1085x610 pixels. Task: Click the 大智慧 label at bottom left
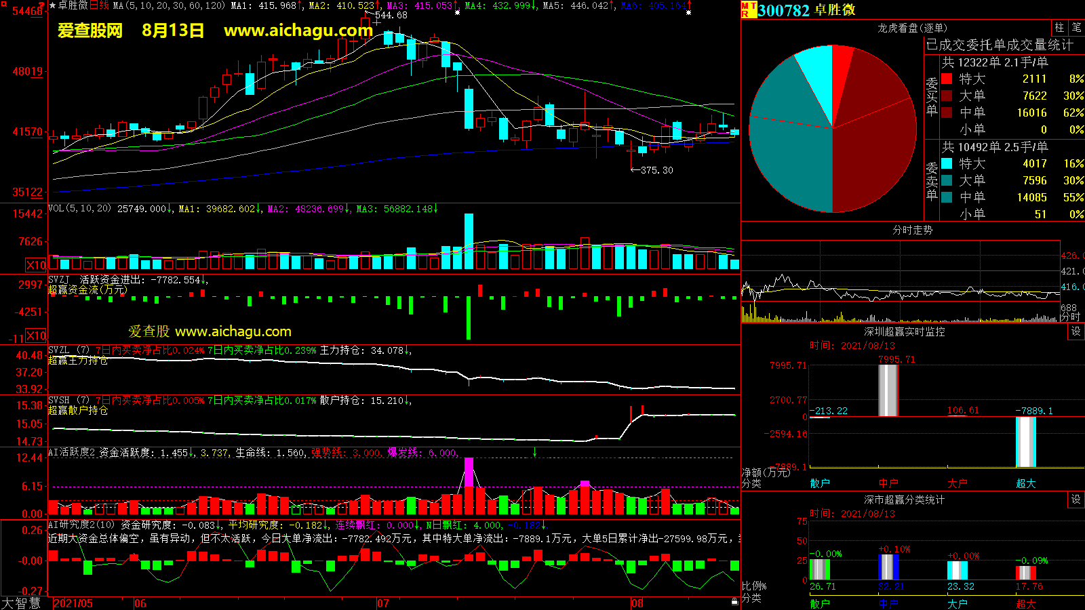coord(21,603)
